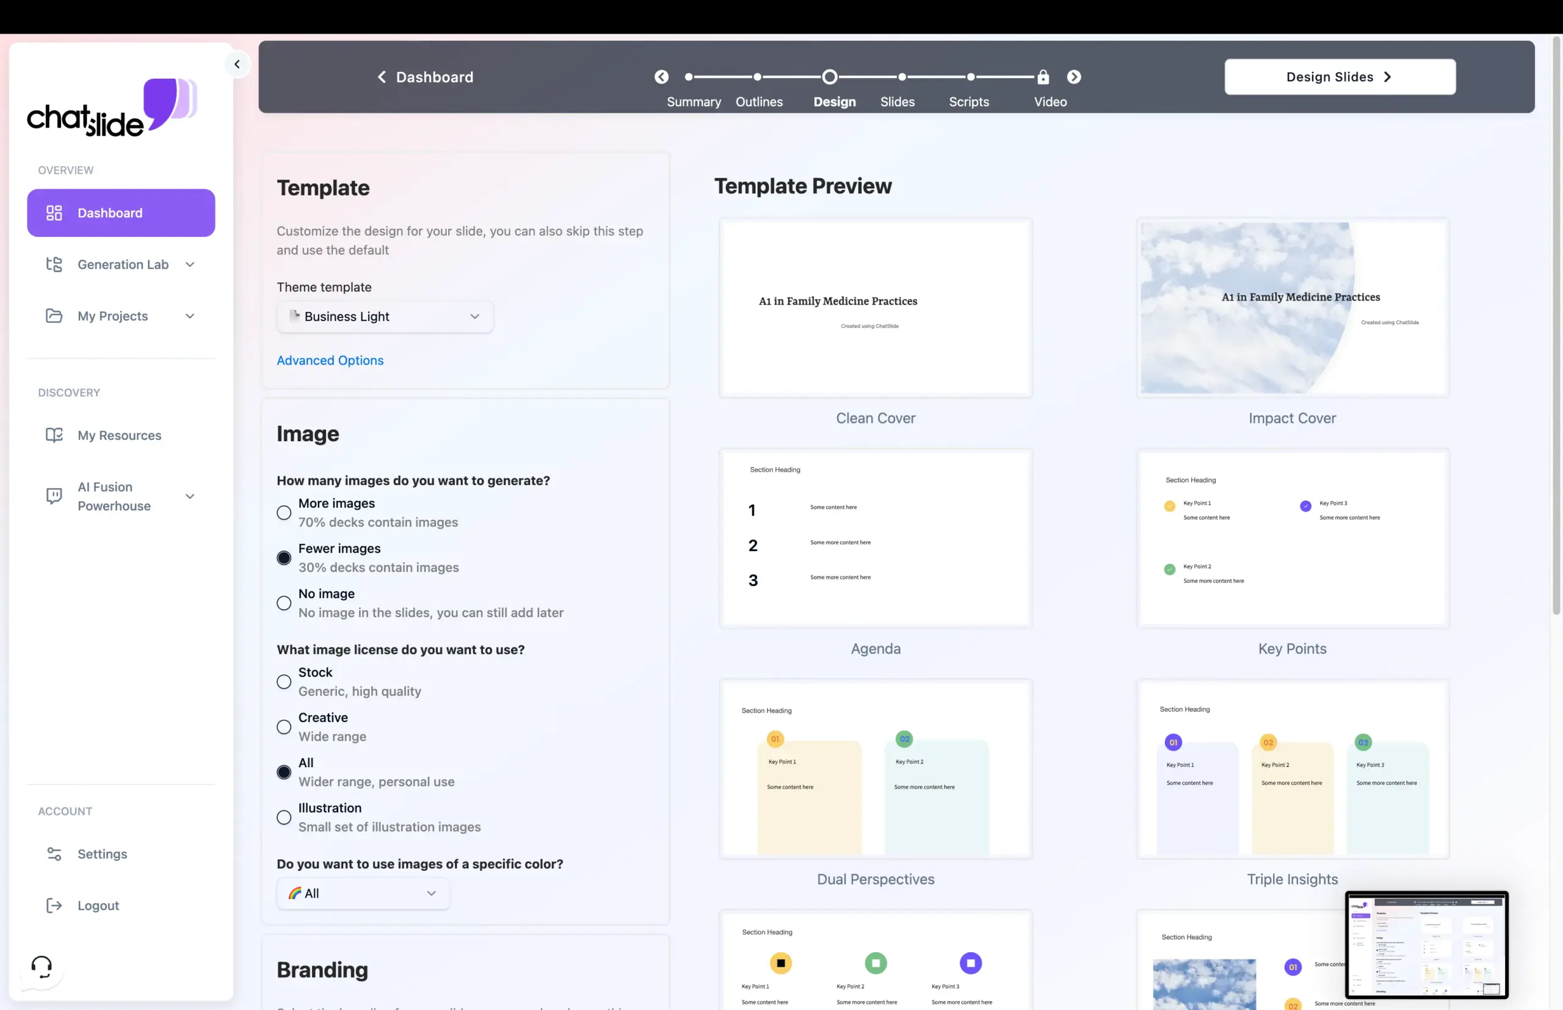This screenshot has height=1010, width=1563.
Task: Expand the AI Fusion Powerhouse submenu
Action: pyautogui.click(x=190, y=497)
